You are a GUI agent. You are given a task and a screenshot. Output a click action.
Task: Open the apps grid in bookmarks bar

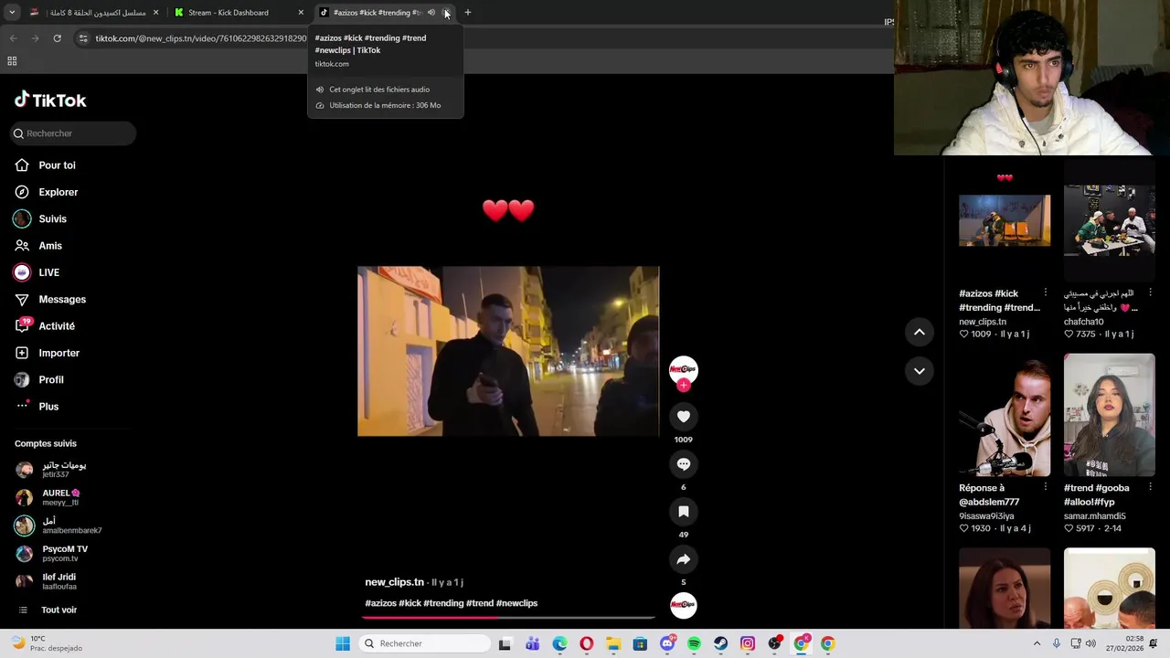click(x=12, y=61)
